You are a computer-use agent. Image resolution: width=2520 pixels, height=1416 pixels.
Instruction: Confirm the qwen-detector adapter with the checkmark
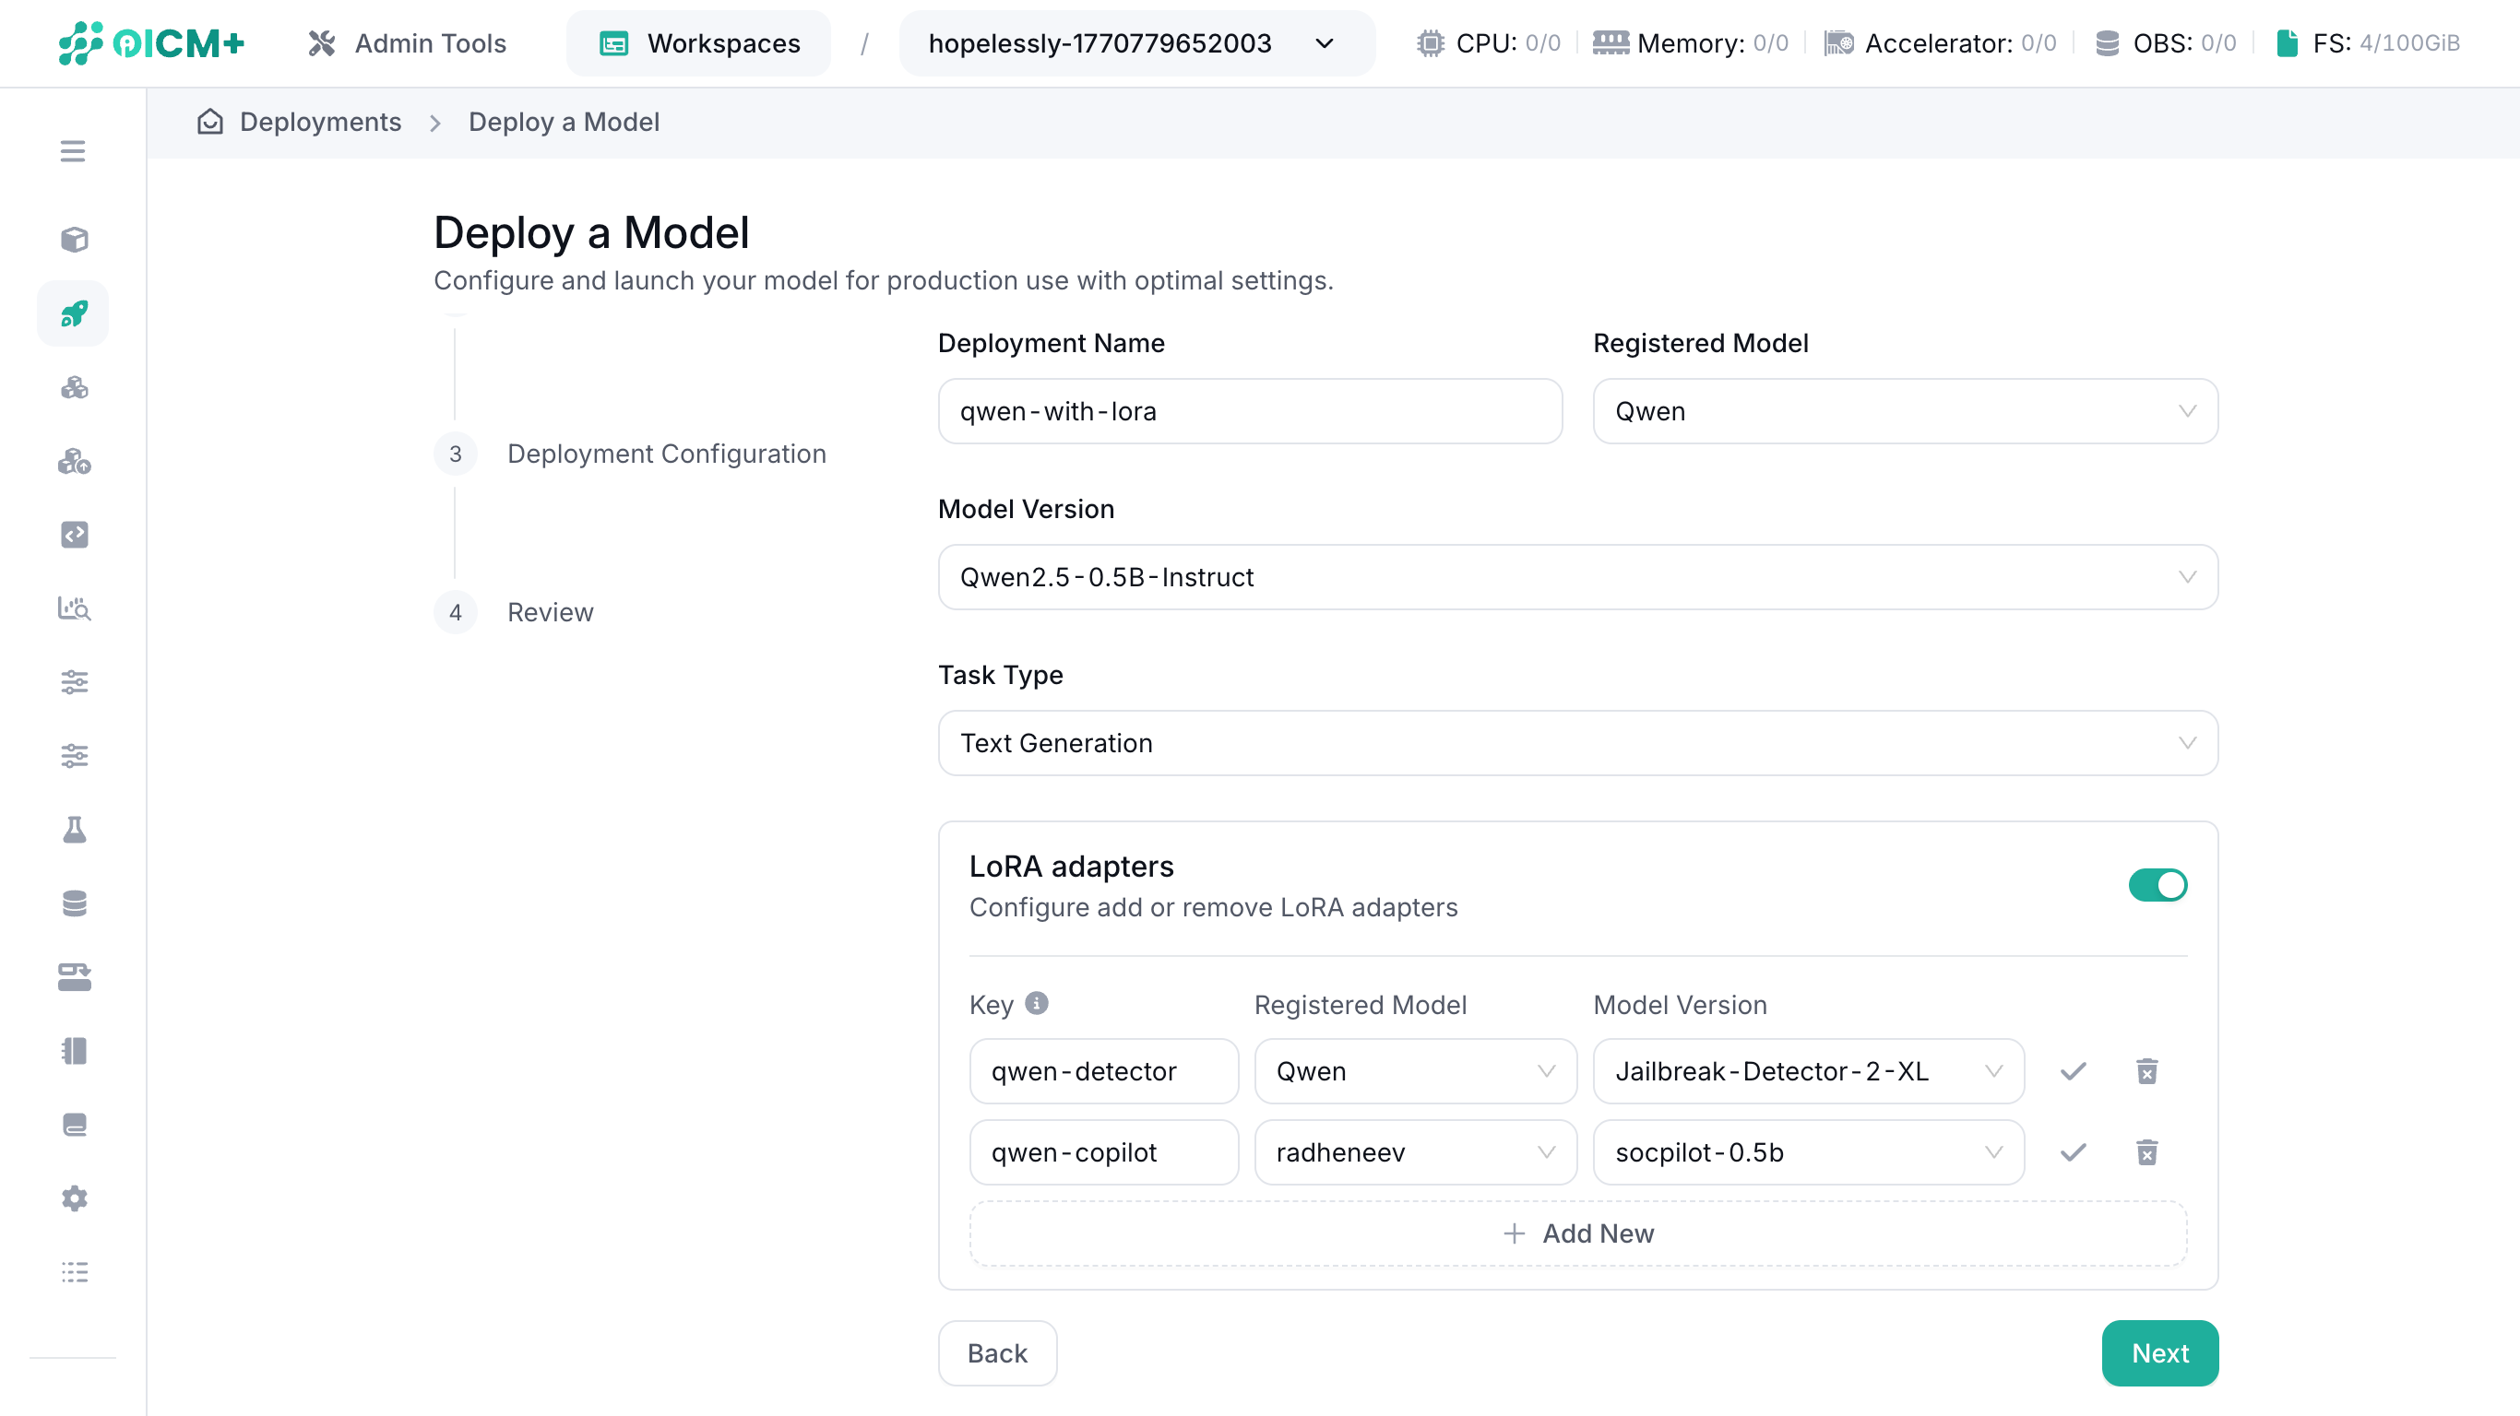click(x=2072, y=1071)
